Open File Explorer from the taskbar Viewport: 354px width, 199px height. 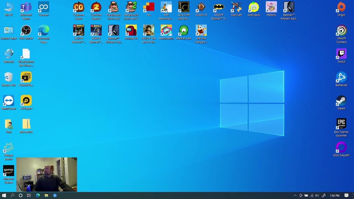(x=46, y=195)
